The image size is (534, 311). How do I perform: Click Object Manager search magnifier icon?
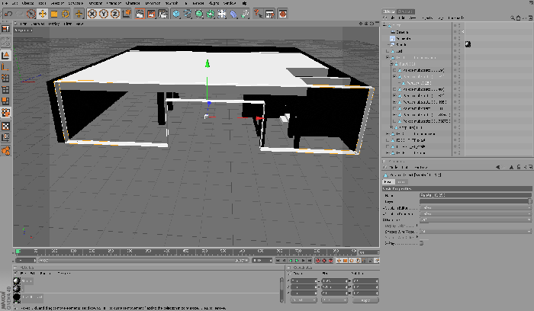512,18
